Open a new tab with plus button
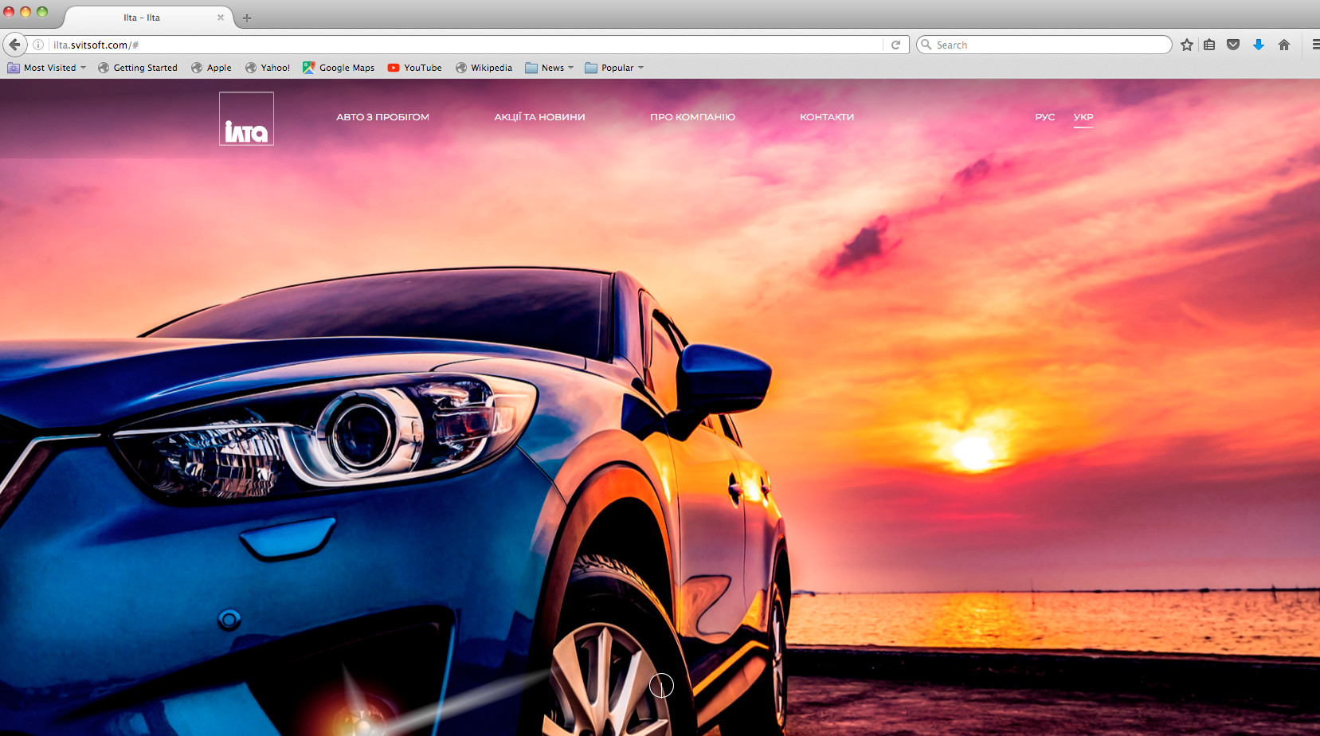This screenshot has height=736, width=1320. [x=247, y=18]
